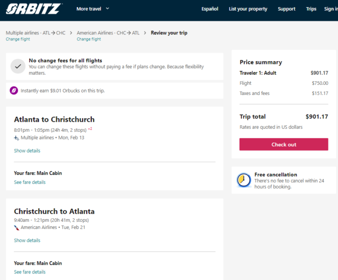Screen dimensions: 338x280
Task: Click the American Airlines logo icon
Action: pyautogui.click(x=17, y=227)
